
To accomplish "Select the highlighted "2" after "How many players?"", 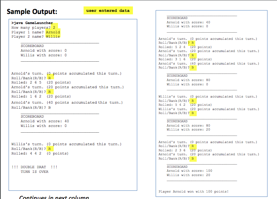I will click(x=54, y=27).
